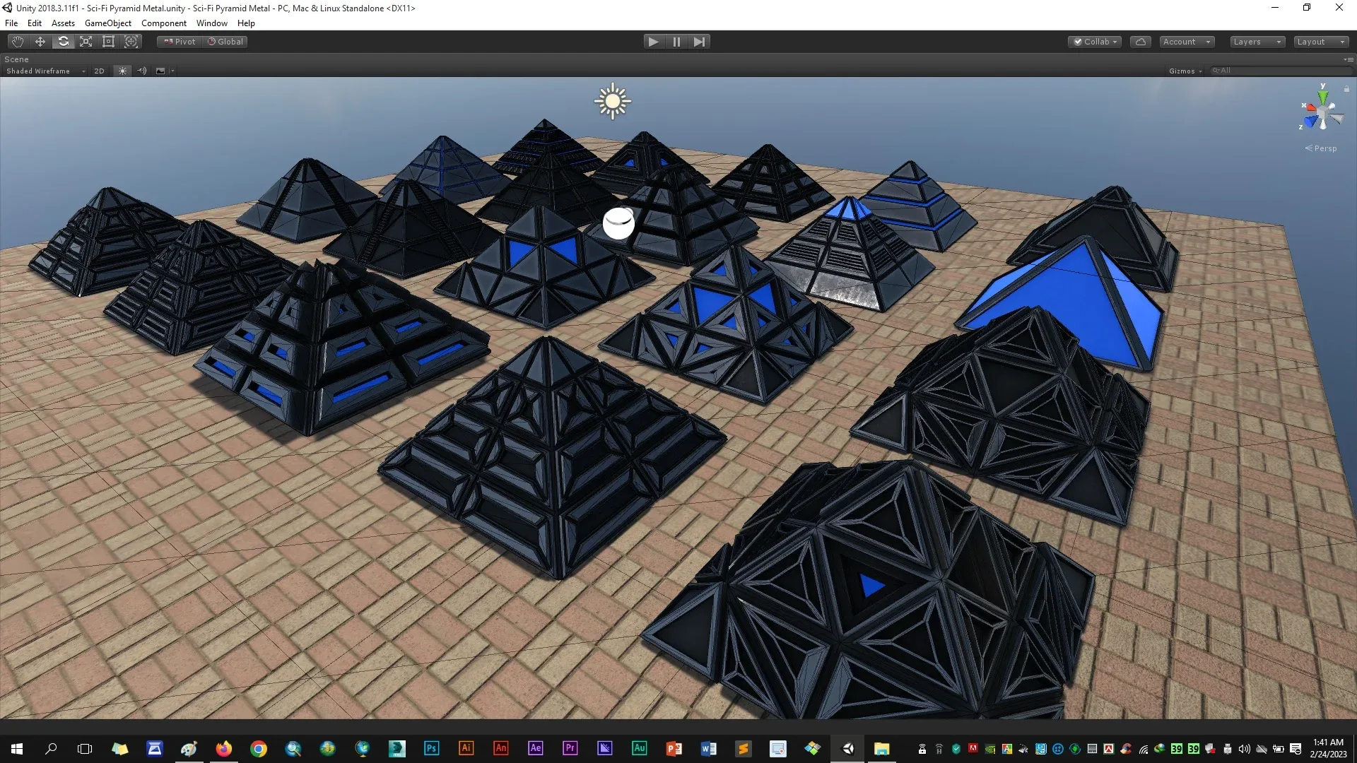Select the combined Transform tool
Viewport: 1357px width, 763px height.
(131, 42)
